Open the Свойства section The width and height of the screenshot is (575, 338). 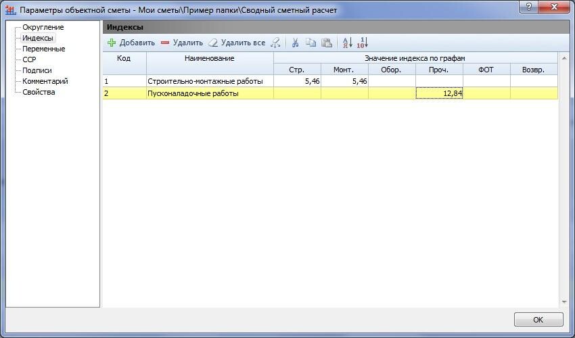click(x=39, y=92)
